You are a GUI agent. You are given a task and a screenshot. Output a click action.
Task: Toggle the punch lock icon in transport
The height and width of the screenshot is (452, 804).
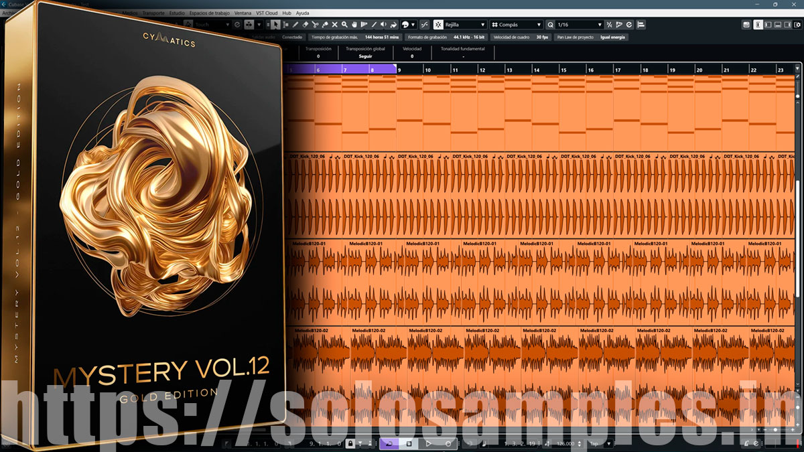(350, 443)
